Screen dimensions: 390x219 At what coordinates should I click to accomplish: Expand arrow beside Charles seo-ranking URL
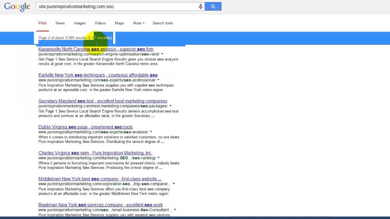158,158
